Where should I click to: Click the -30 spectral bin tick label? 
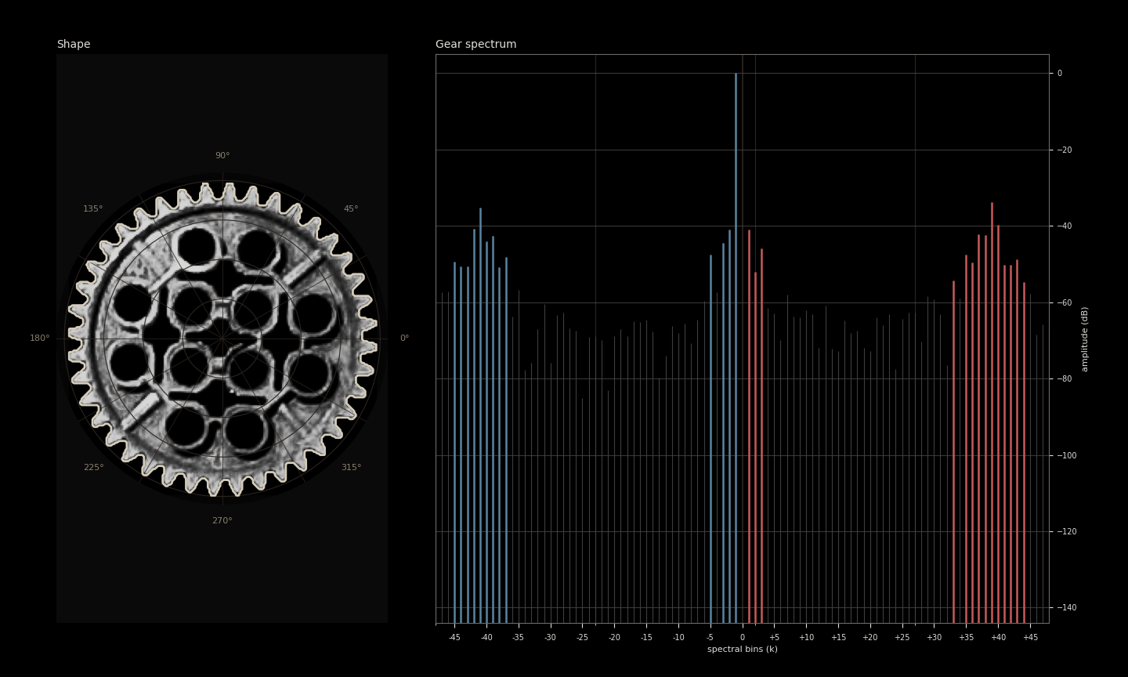551,638
